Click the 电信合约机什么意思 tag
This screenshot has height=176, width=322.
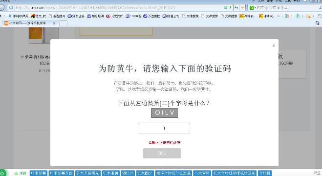coord(173,174)
